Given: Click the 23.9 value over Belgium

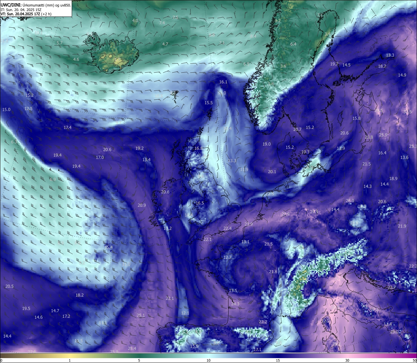Looking at the screenshot, I should (x=249, y=224).
